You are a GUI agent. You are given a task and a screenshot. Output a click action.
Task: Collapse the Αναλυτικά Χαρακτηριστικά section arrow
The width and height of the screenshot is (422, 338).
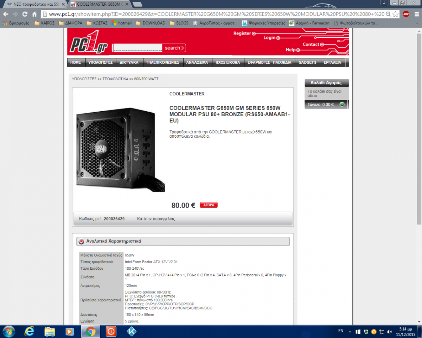click(x=81, y=242)
